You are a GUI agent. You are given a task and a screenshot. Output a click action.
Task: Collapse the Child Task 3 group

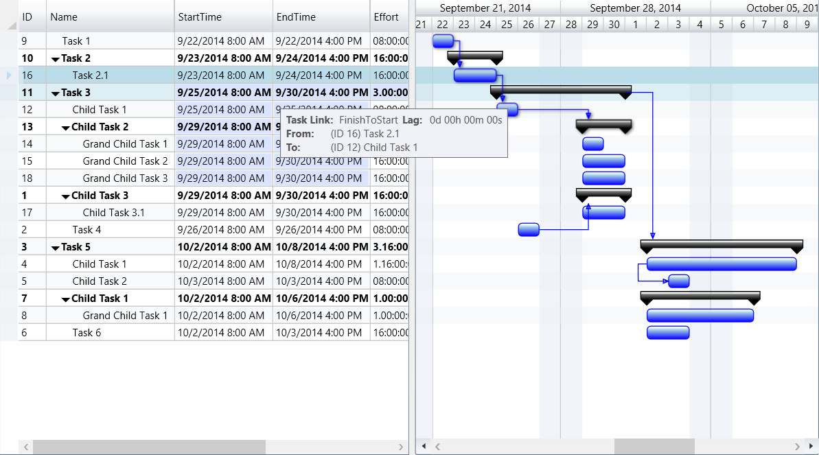(66, 196)
